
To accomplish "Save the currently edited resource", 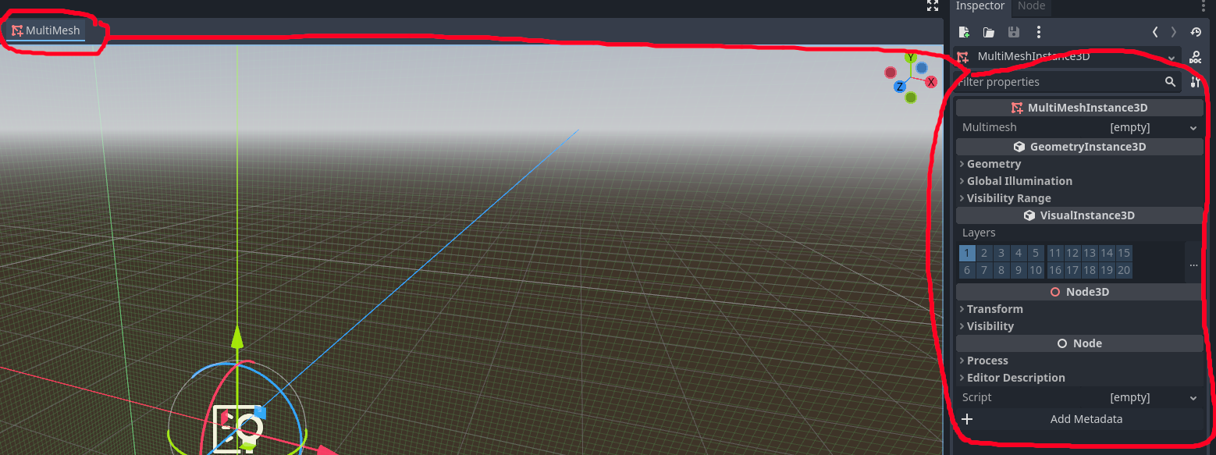I will tap(1014, 32).
